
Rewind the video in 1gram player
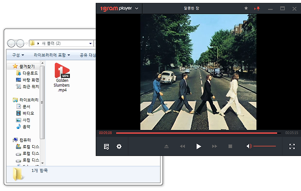click(182, 146)
